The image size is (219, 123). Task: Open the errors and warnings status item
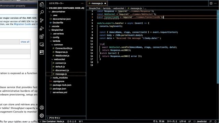tap(72, 122)
